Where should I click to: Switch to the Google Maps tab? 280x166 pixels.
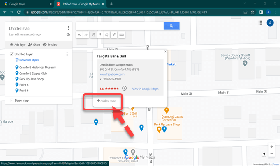pyautogui.click(x=17, y=4)
